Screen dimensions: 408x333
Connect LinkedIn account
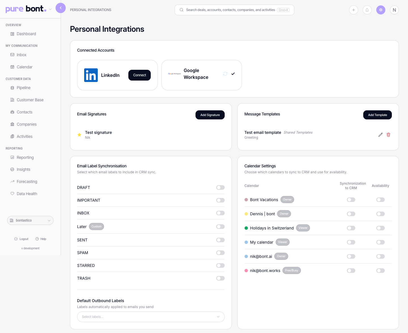click(139, 75)
